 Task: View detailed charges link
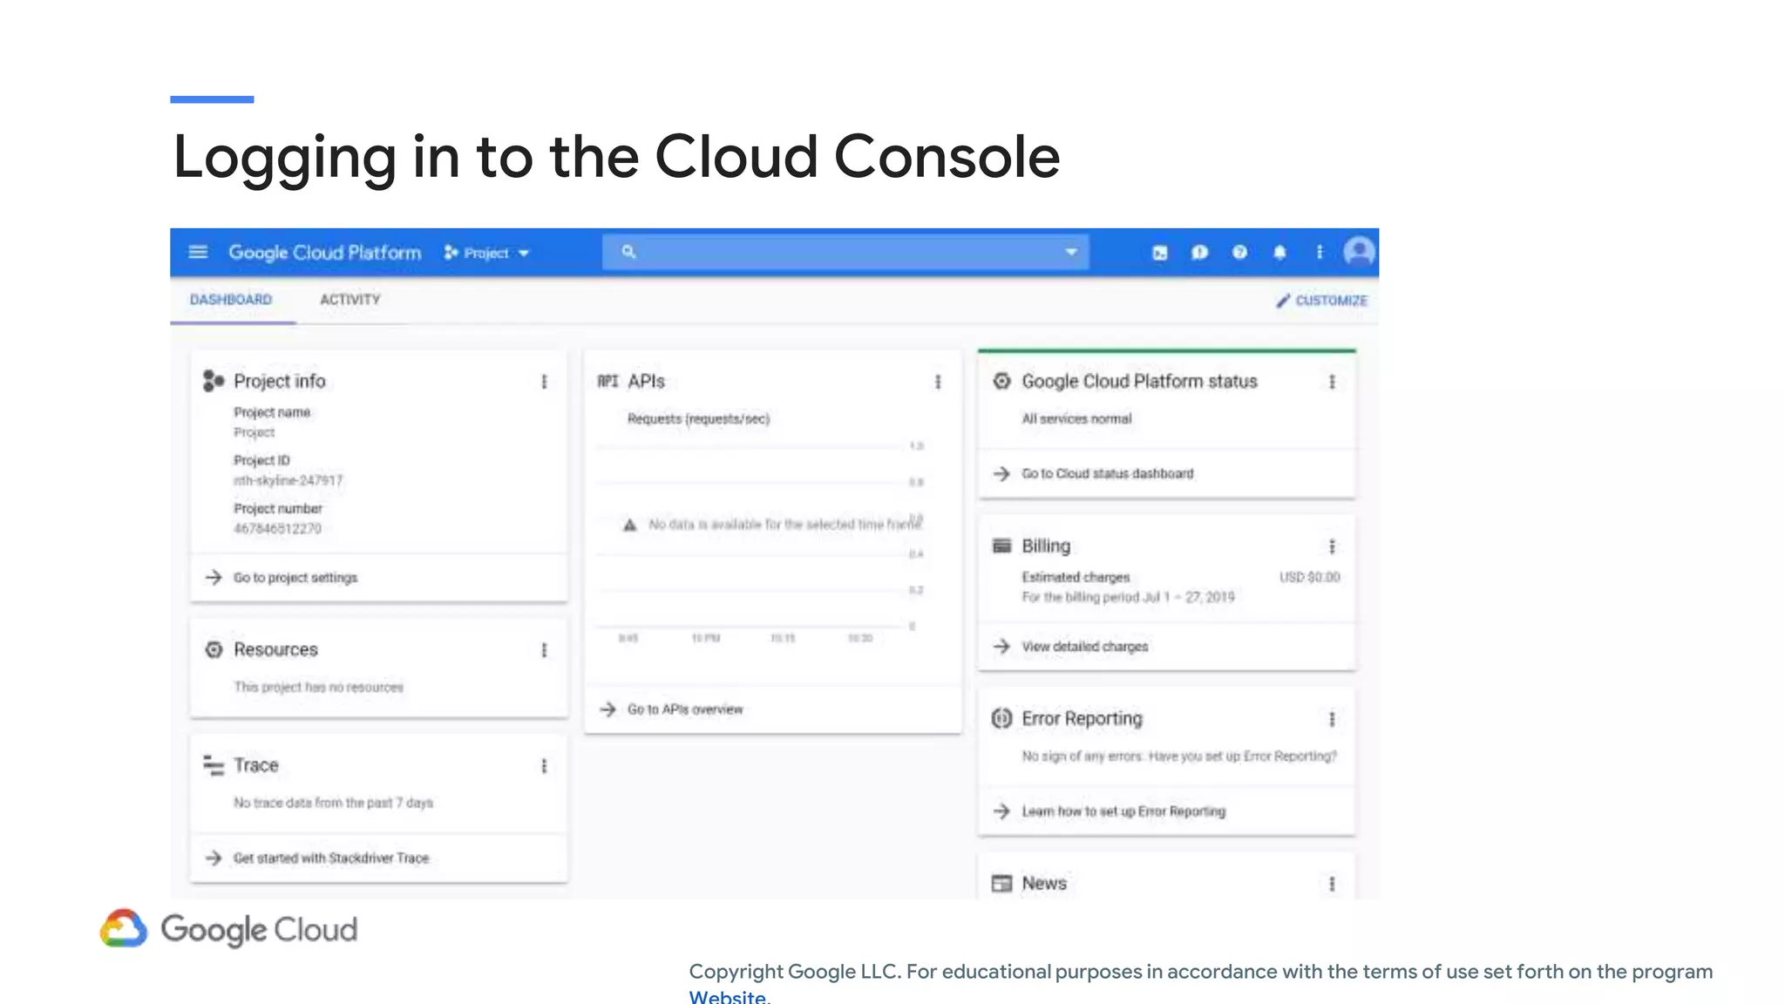pyautogui.click(x=1085, y=647)
